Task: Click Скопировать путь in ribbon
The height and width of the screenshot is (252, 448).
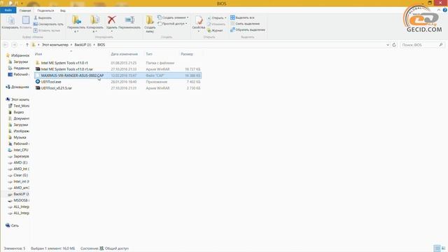Action: [x=48, y=24]
